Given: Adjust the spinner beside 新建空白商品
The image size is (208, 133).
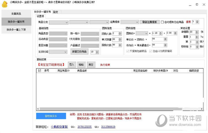Looking at the screenshot, I should [97, 52].
